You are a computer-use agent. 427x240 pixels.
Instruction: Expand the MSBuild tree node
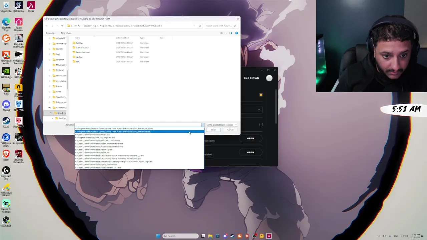tap(50, 70)
